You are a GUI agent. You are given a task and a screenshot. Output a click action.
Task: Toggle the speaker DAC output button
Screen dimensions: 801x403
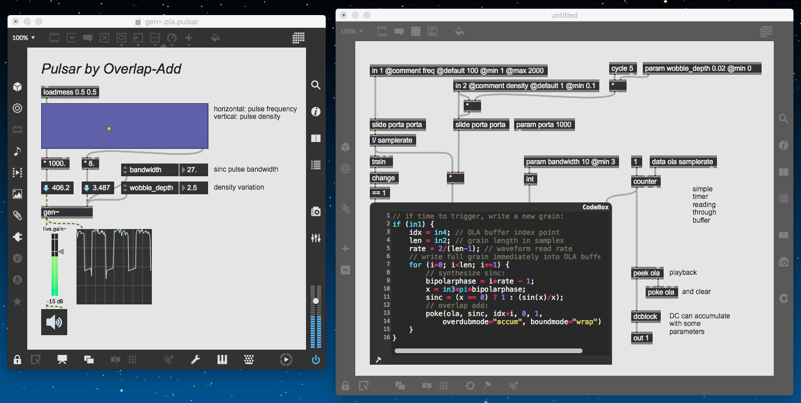54,322
